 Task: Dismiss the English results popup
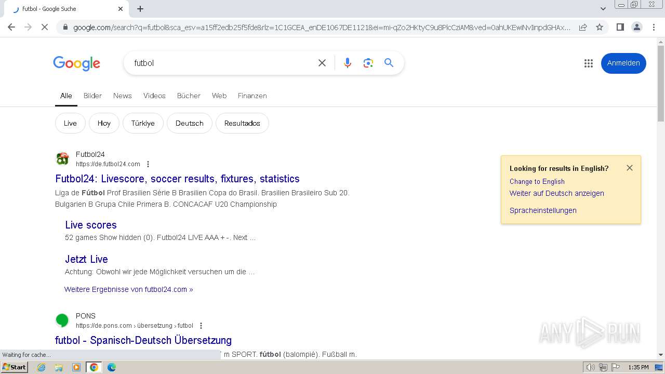[x=630, y=168]
